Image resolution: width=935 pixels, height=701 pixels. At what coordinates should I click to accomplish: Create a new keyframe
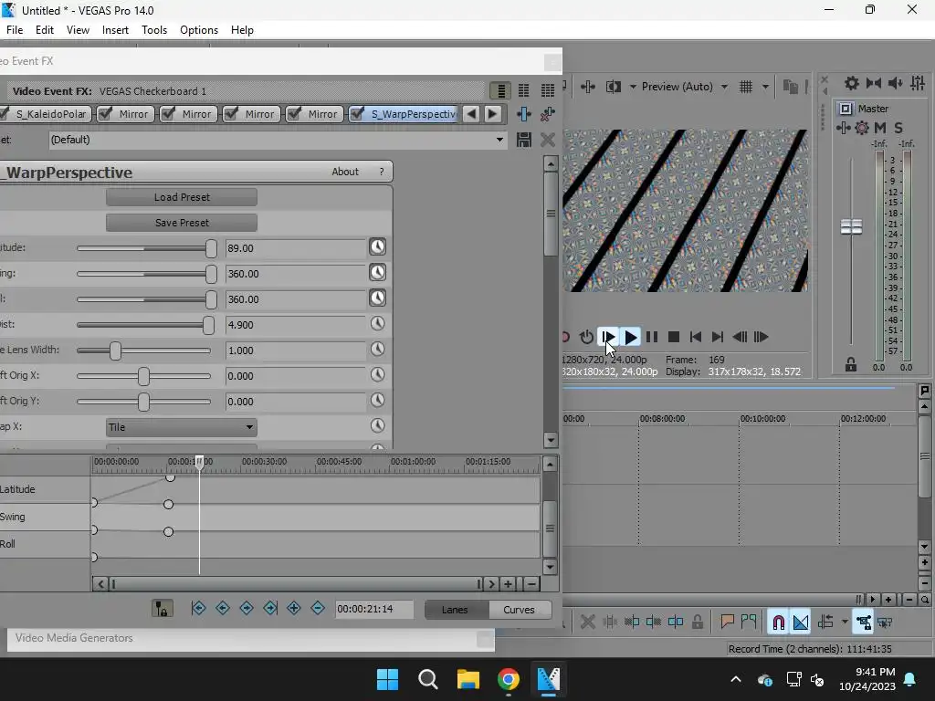[x=293, y=608]
